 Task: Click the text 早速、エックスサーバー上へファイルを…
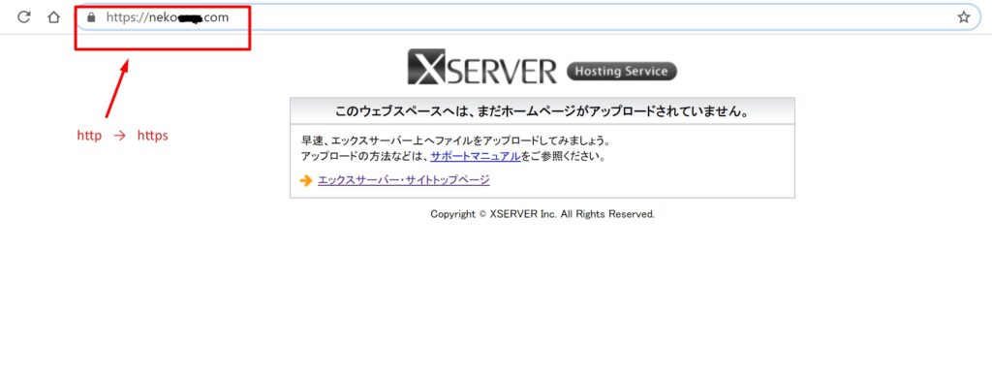point(455,140)
